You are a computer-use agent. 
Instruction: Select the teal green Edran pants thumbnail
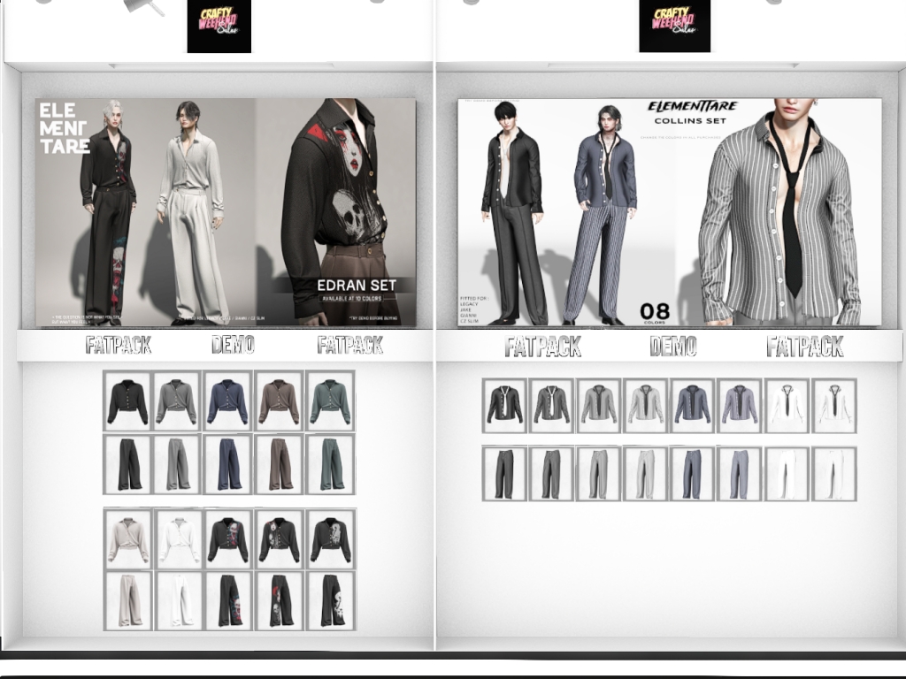click(329, 464)
